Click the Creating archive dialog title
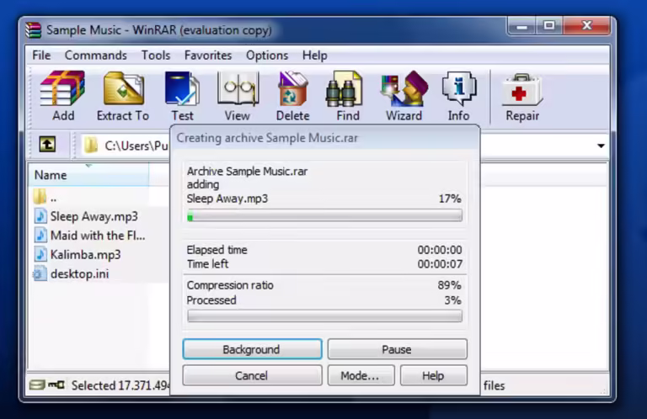This screenshot has width=647, height=419. (x=267, y=138)
